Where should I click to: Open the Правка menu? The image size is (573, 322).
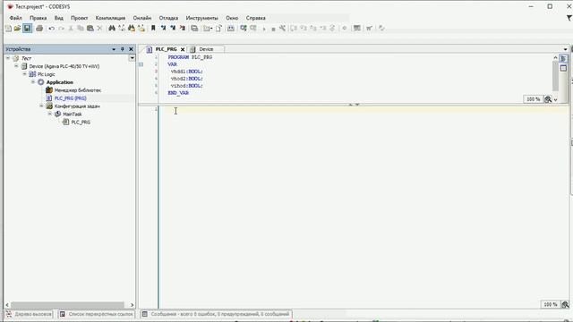(38, 18)
